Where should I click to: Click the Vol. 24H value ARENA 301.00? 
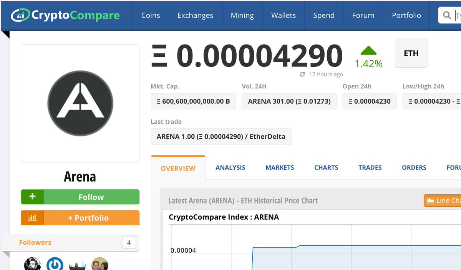click(x=289, y=101)
